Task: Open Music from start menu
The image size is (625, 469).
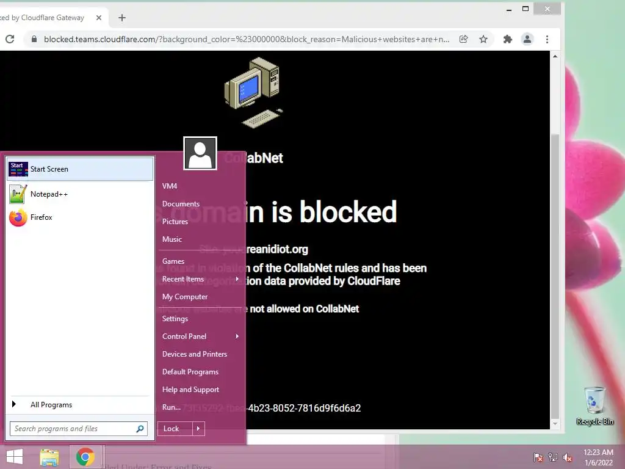Action: [x=172, y=239]
